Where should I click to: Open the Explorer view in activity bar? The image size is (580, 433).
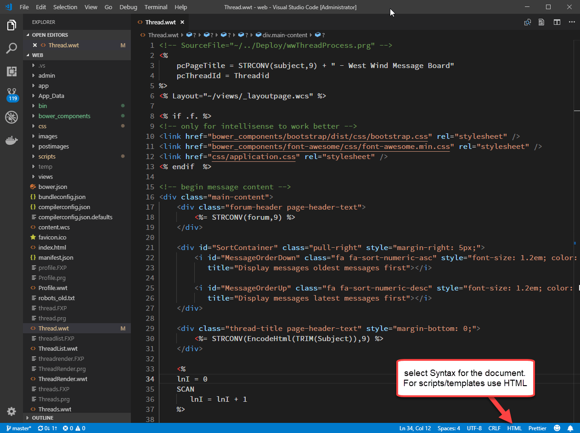[x=11, y=25]
